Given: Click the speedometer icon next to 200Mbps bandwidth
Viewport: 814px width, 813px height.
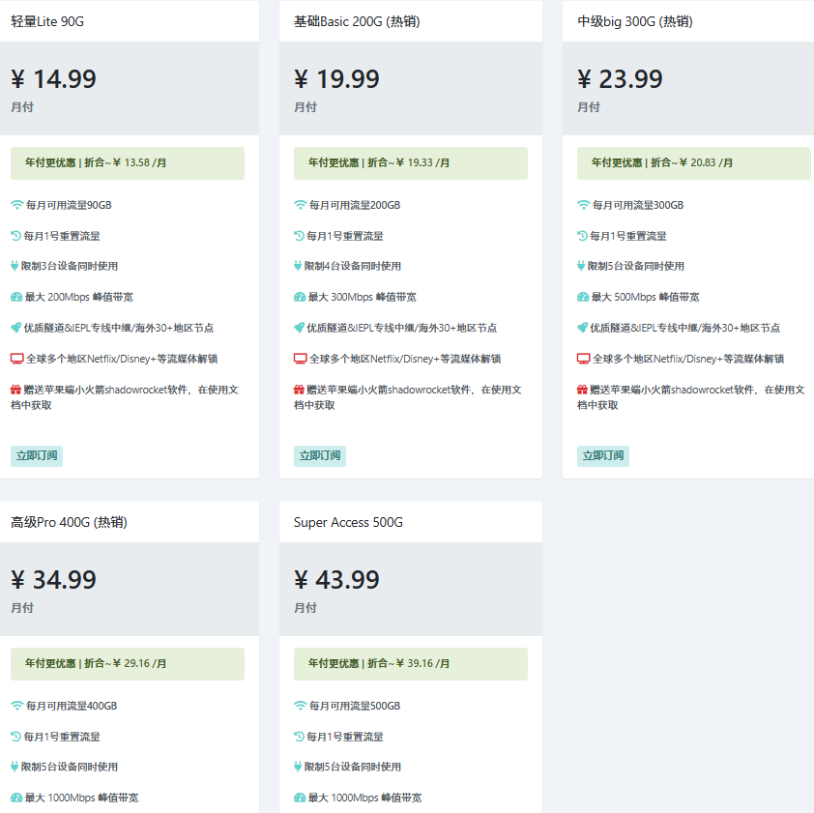Looking at the screenshot, I should (x=16, y=297).
